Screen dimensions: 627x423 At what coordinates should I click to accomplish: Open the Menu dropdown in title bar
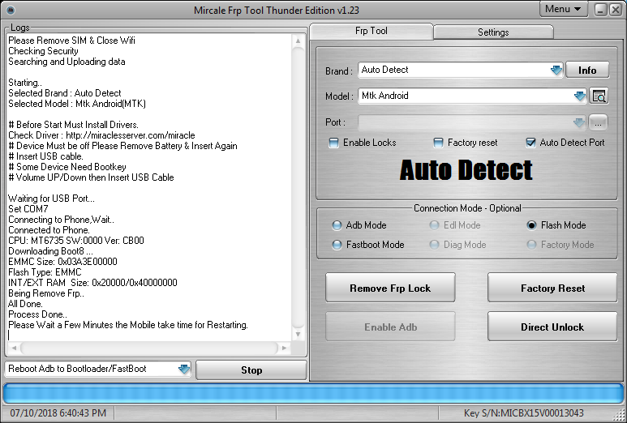[x=563, y=9]
